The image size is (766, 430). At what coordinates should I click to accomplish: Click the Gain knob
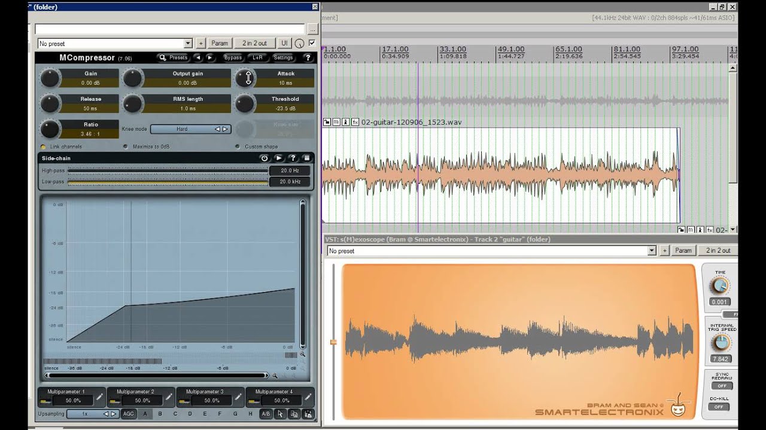click(50, 78)
